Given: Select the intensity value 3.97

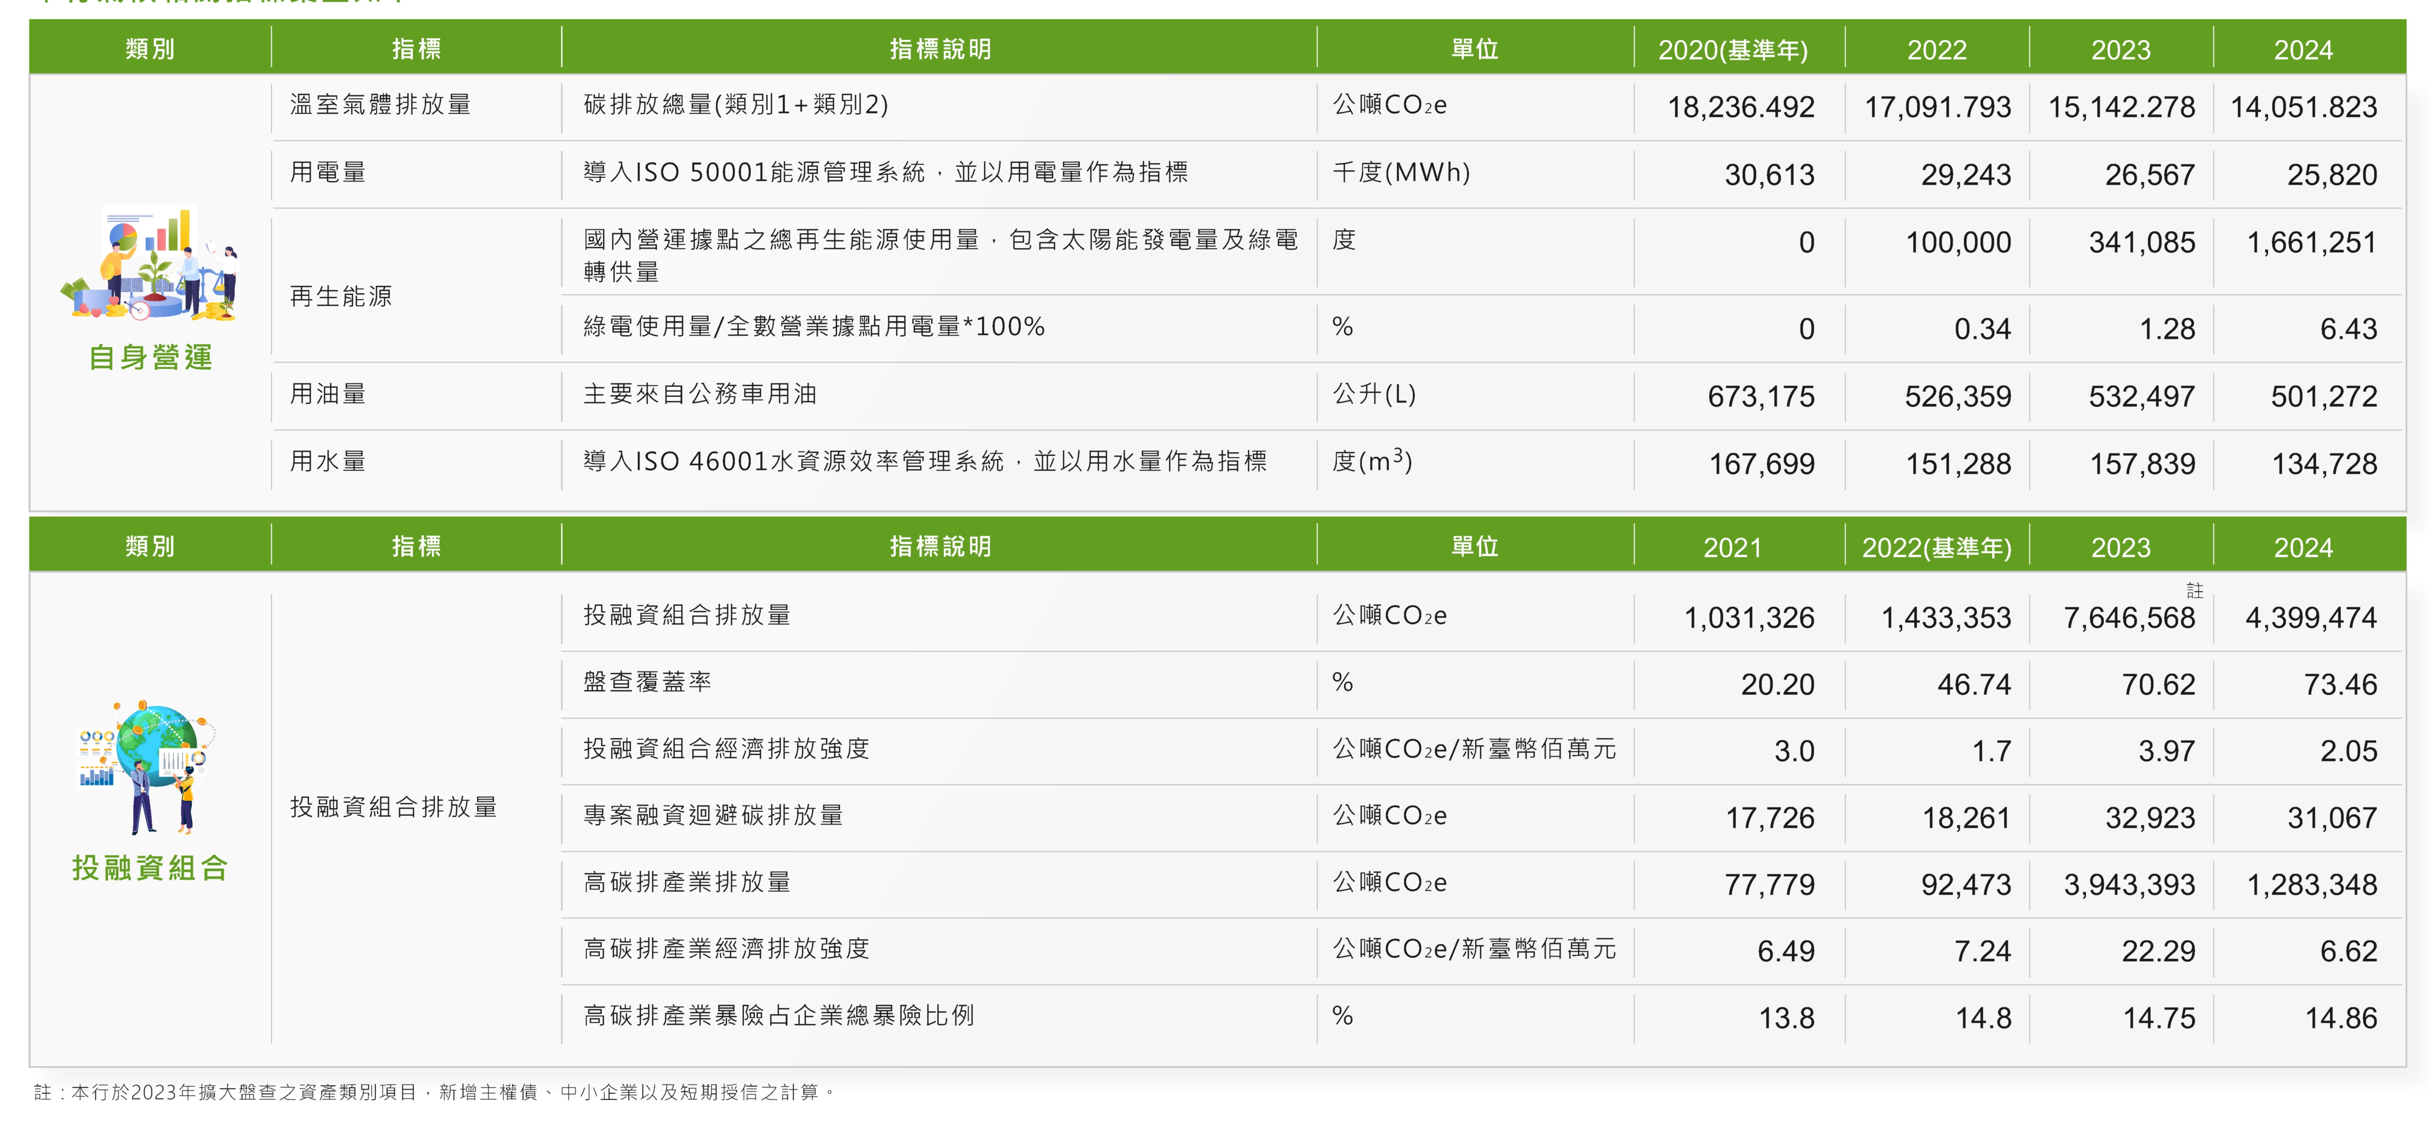Looking at the screenshot, I should [2167, 752].
